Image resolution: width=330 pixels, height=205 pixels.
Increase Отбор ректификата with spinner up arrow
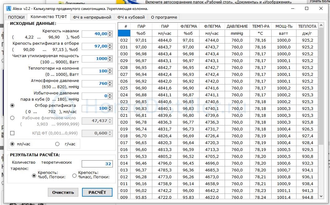110,107
